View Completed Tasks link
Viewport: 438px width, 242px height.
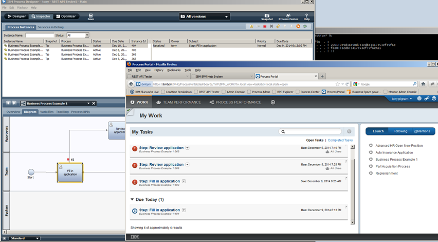point(340,140)
